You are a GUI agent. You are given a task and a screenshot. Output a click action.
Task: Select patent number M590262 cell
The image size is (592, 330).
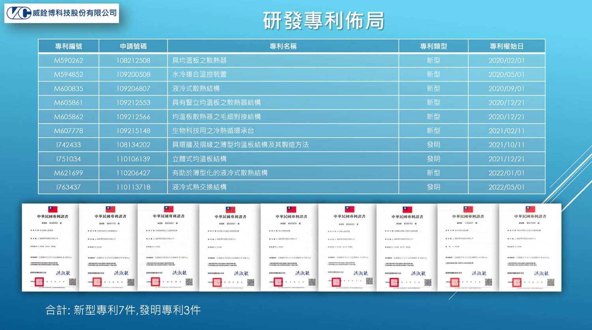point(68,60)
